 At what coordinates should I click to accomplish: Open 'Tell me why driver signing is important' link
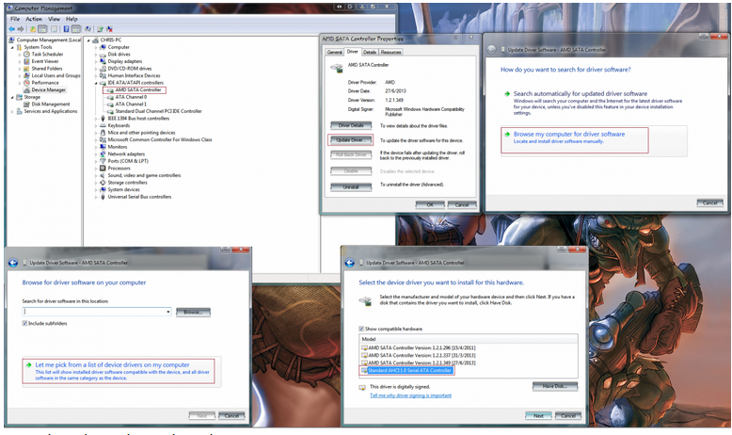(411, 395)
